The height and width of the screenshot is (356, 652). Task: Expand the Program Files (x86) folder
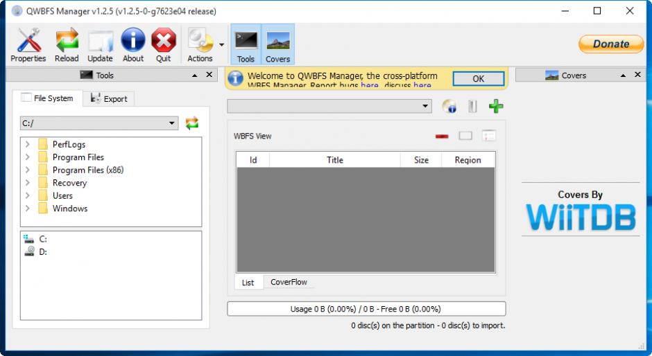tap(28, 170)
